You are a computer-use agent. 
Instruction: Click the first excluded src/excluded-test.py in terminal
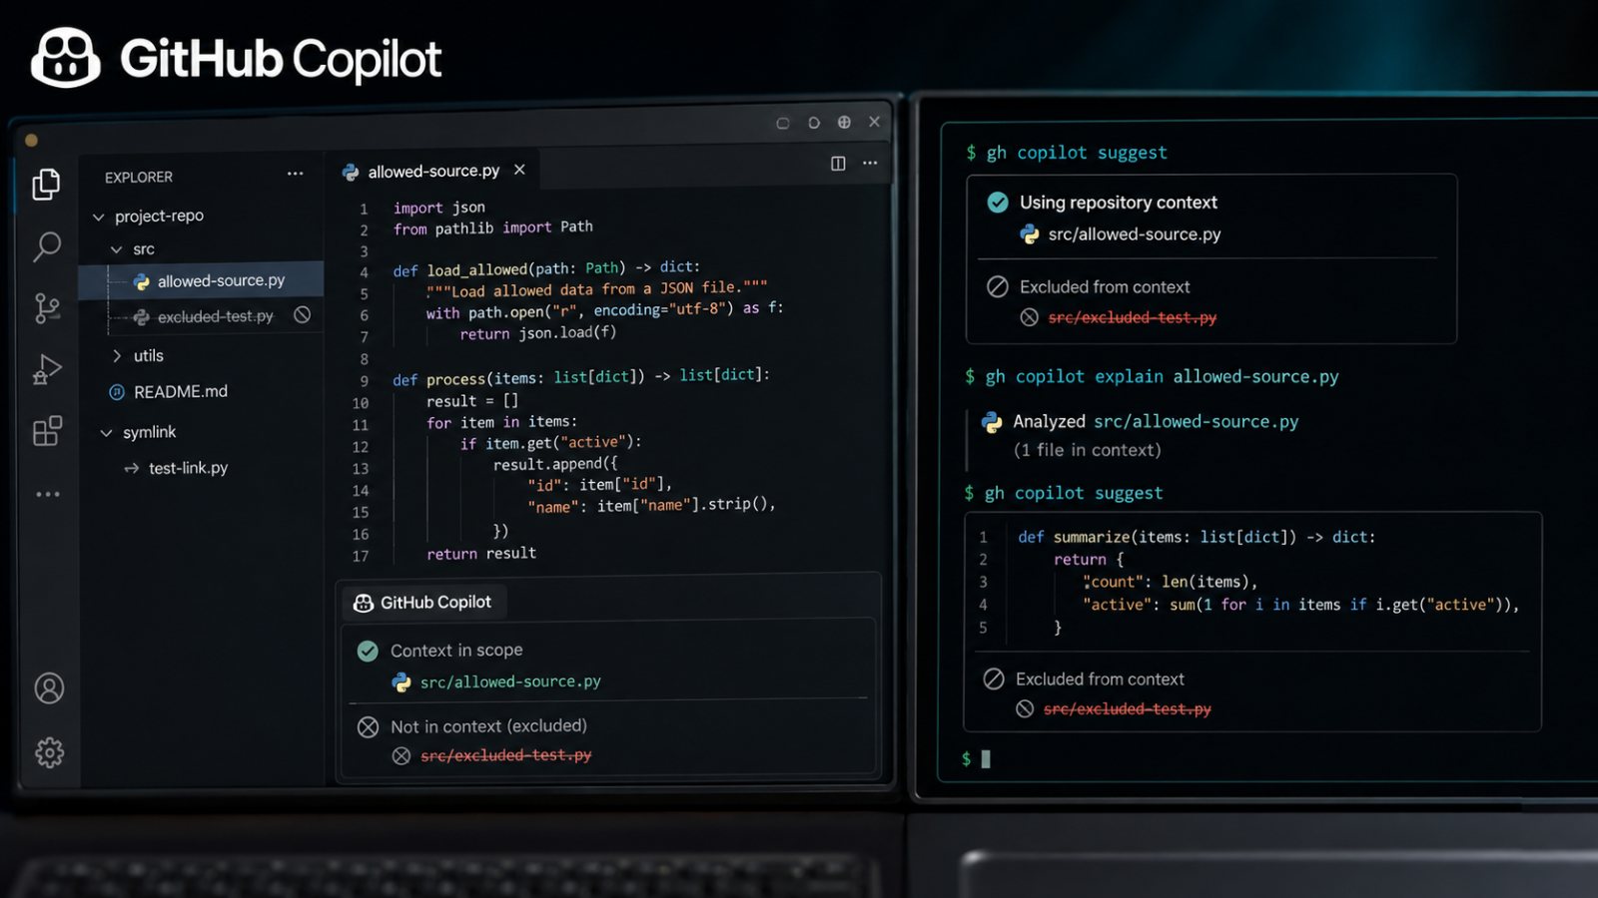click(1132, 317)
